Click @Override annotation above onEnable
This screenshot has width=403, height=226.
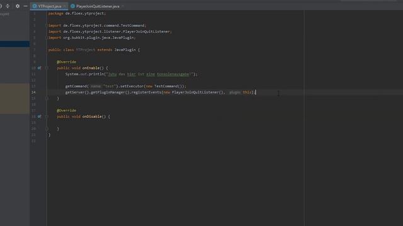(x=66, y=62)
